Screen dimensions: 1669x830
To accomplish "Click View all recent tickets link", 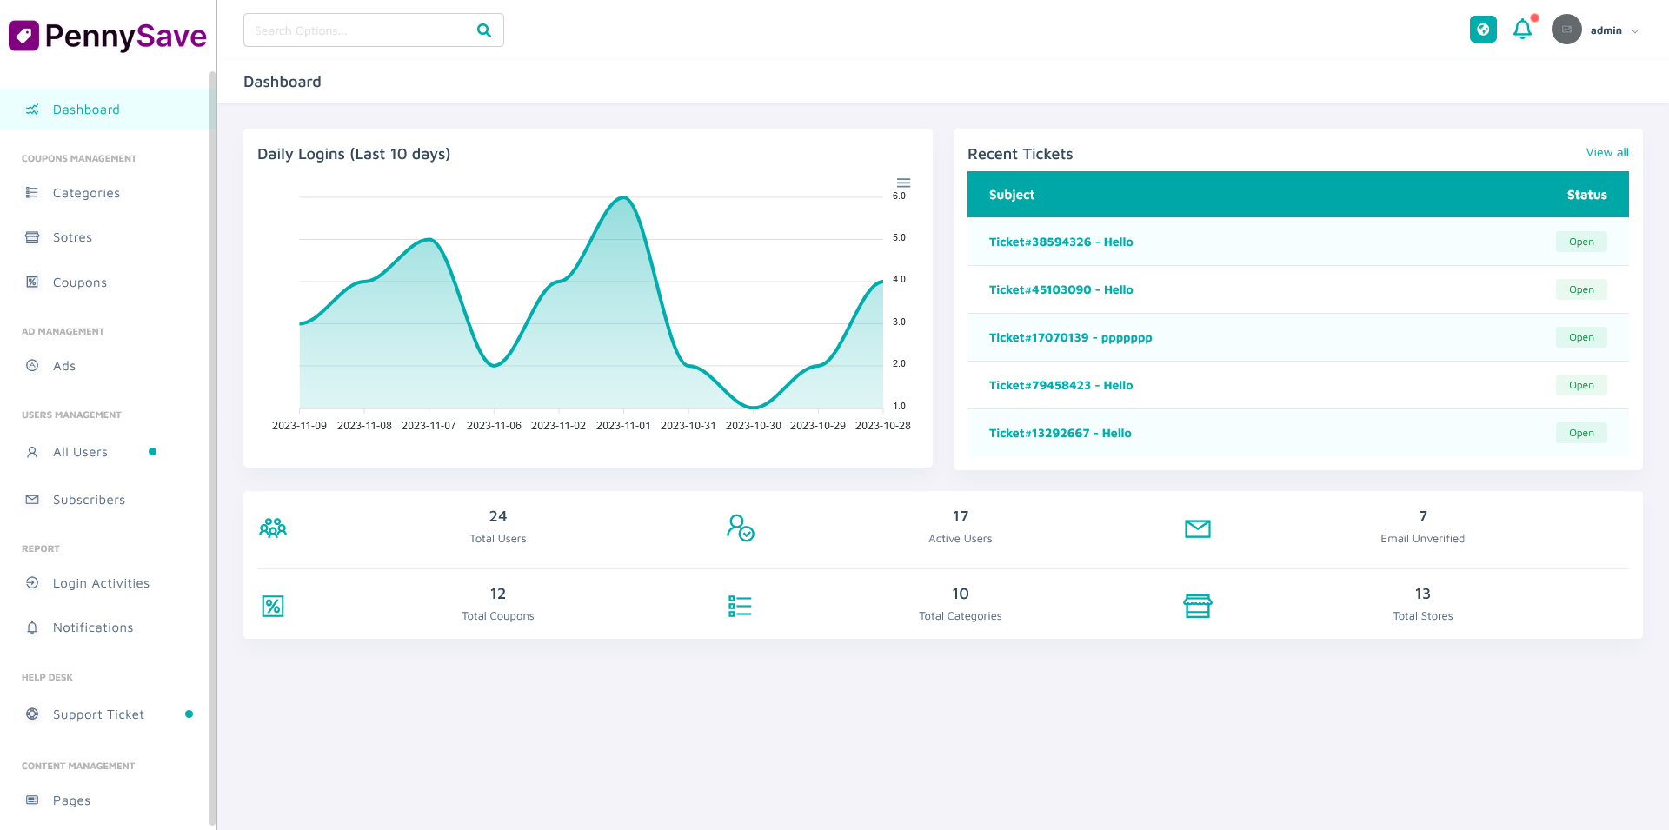I will coord(1606,153).
